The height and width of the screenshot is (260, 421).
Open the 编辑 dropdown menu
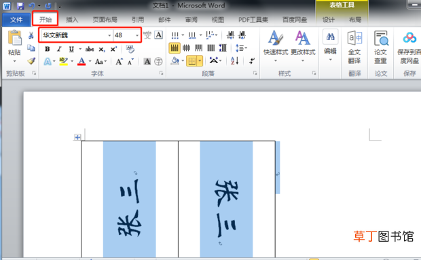click(330, 45)
